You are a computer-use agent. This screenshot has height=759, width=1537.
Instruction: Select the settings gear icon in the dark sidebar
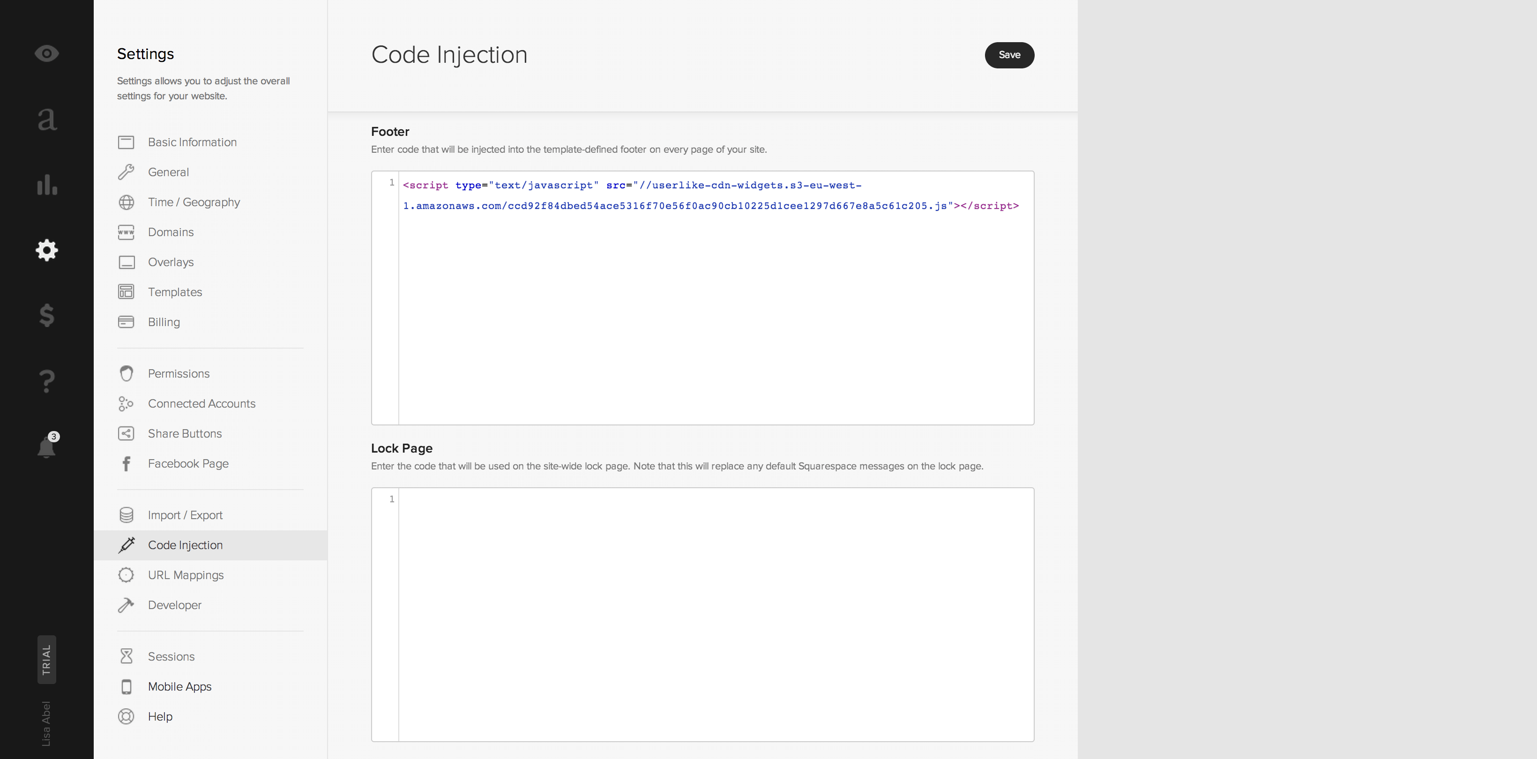coord(46,250)
